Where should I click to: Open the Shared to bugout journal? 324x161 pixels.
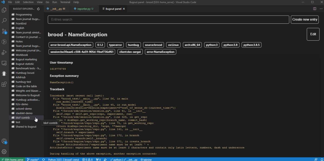click(26, 127)
